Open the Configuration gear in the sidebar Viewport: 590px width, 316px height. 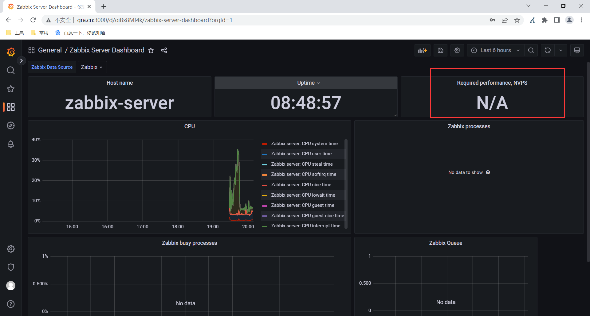coord(11,249)
